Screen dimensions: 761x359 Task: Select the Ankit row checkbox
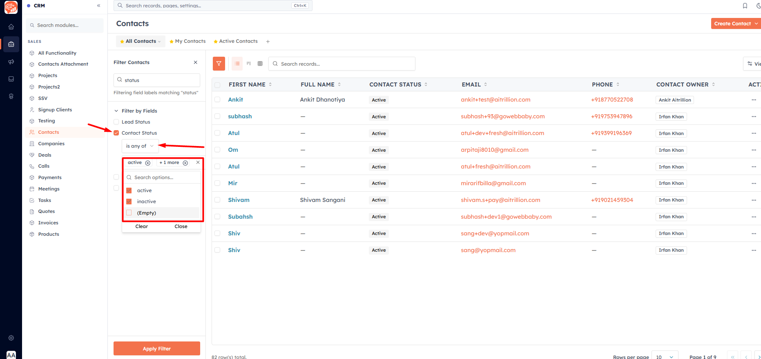pyautogui.click(x=217, y=100)
